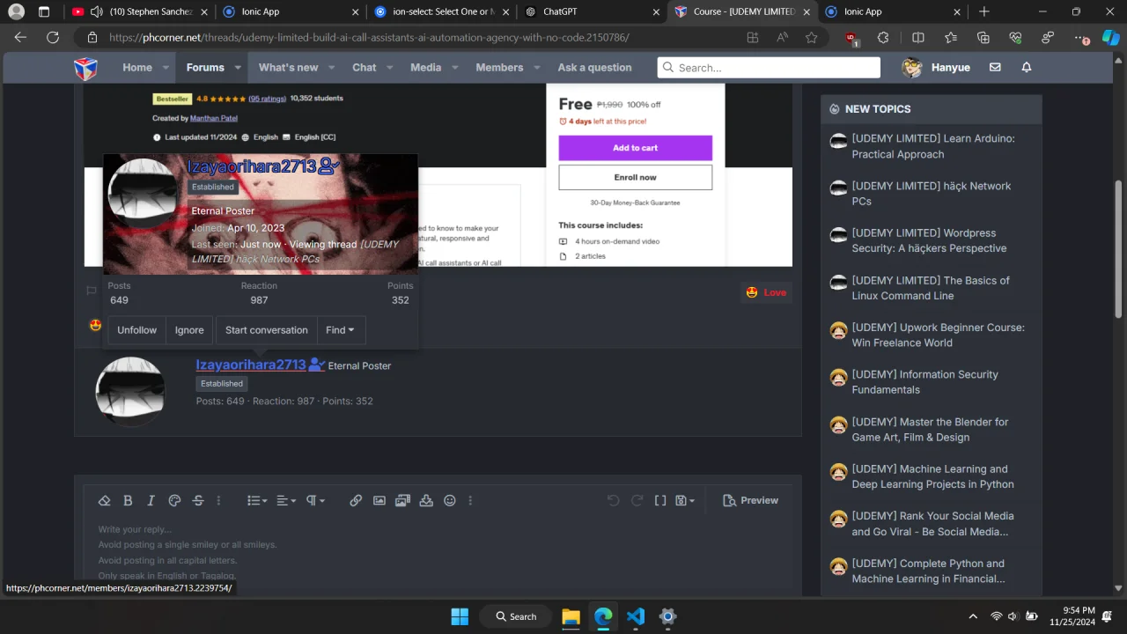Open Home navigation tab
Viewport: 1127px width, 634px height.
(137, 68)
